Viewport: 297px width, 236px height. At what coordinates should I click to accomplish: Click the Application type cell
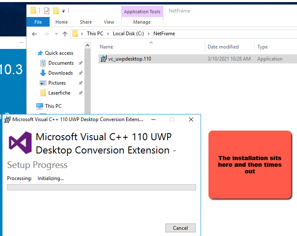point(270,59)
